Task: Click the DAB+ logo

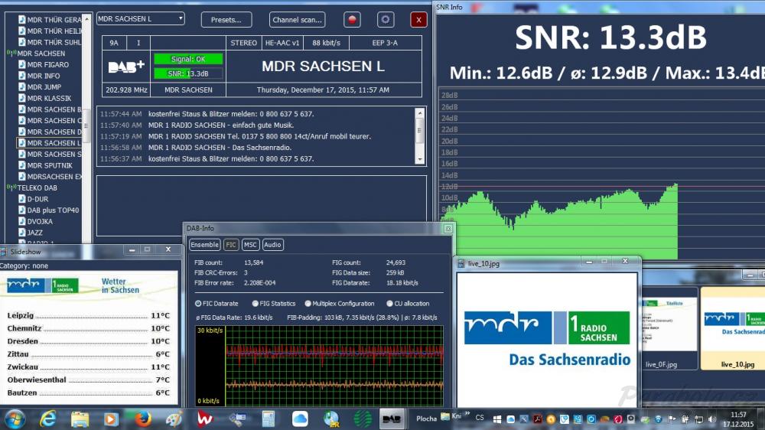Action: pos(126,67)
